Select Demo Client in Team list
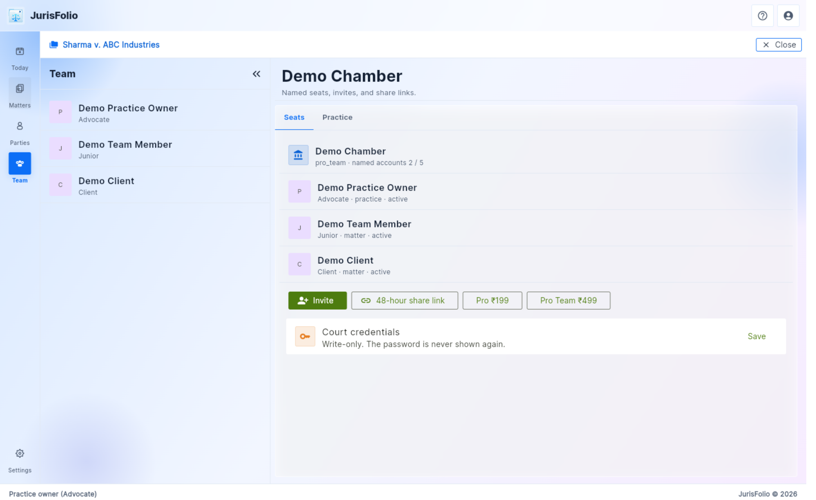This screenshot has height=500, width=816. 155,185
